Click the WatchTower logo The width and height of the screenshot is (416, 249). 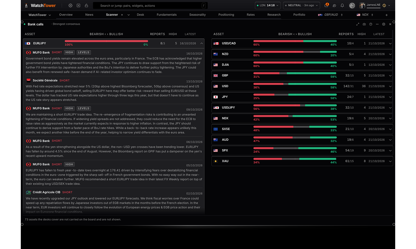point(40,6)
